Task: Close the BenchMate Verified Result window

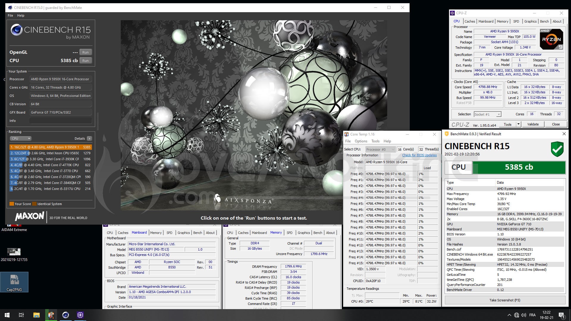Action: tap(564, 134)
